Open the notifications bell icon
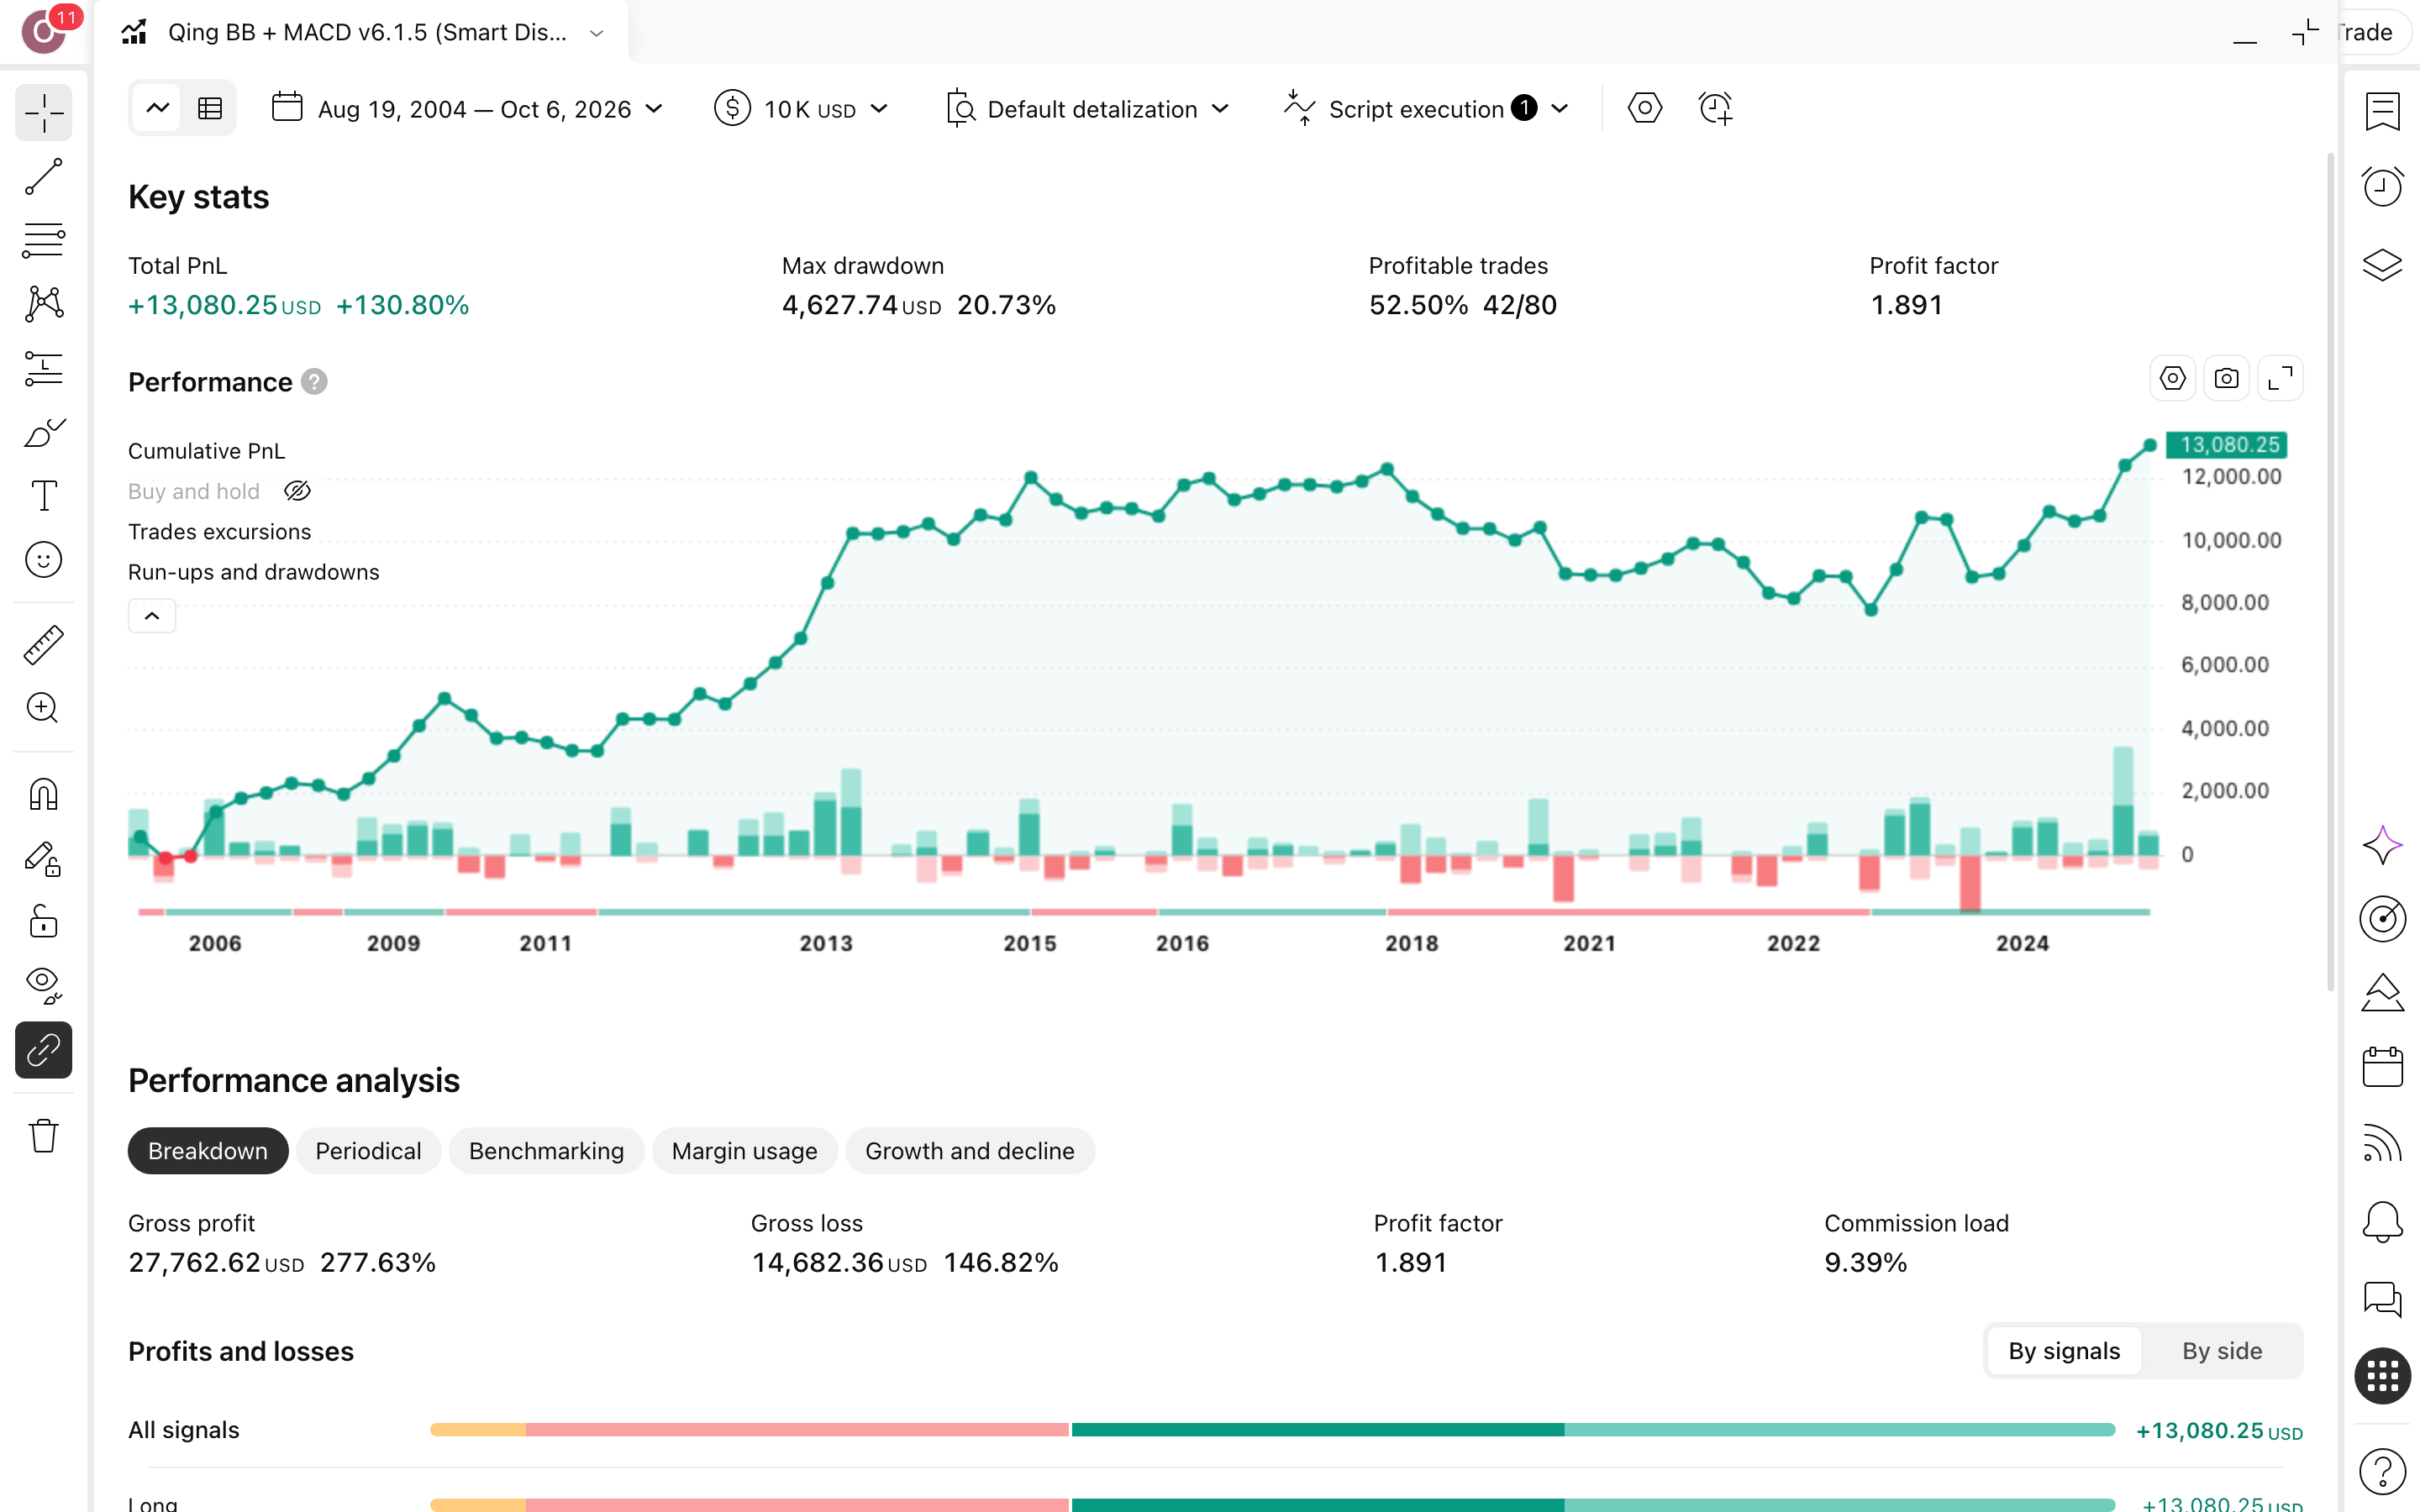 point(2383,1222)
